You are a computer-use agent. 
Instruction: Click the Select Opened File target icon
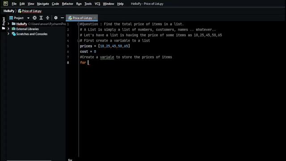click(x=34, y=18)
